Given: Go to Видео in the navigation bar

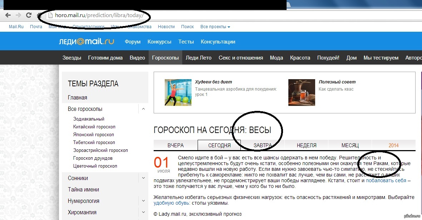Looking at the screenshot, I should tap(137, 57).
